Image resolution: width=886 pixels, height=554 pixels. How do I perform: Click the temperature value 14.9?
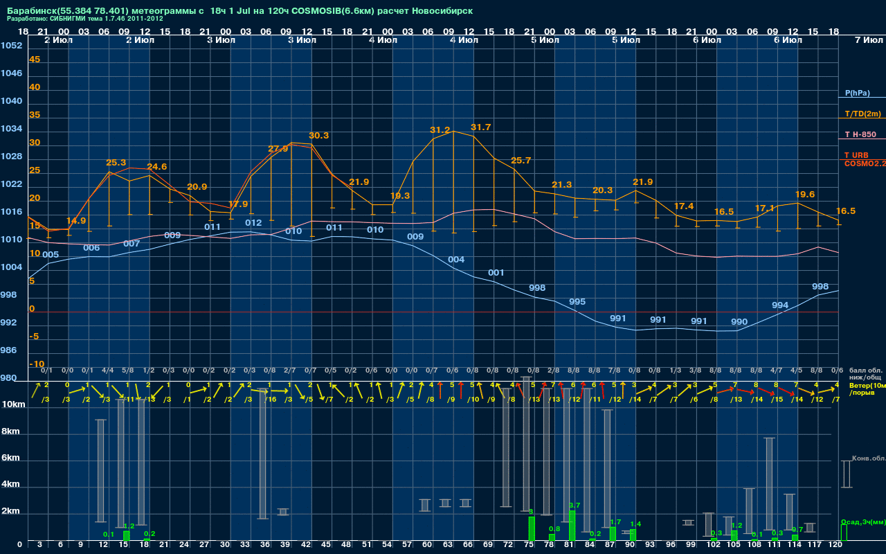point(75,221)
